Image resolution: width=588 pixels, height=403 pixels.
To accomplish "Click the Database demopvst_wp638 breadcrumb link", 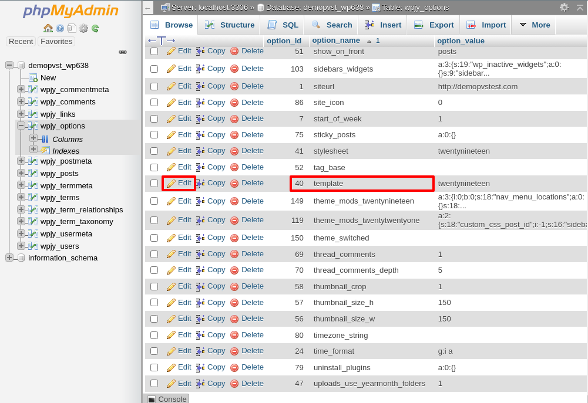I will click(x=315, y=8).
